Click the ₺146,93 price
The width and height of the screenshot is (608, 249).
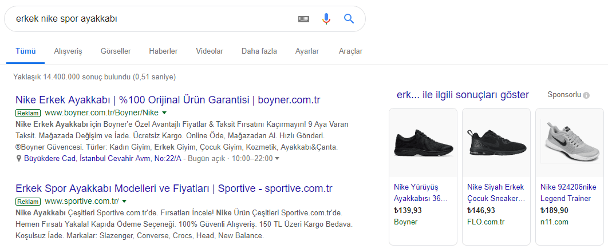(x=481, y=210)
